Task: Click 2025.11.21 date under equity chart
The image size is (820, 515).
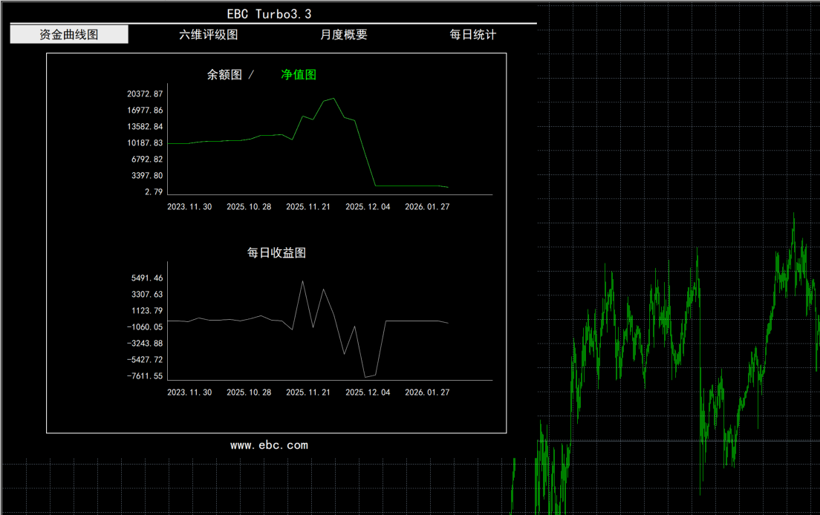Action: coord(308,207)
